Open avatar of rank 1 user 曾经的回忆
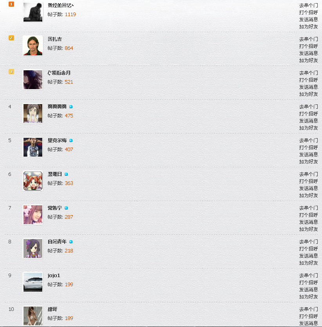 pos(33,12)
